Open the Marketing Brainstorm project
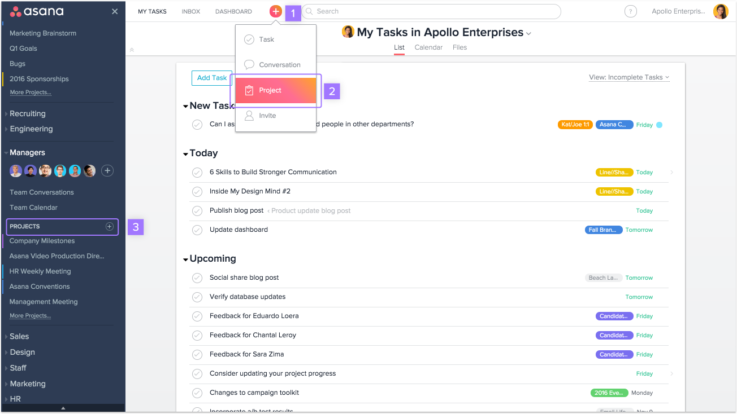The height and width of the screenshot is (414, 737). pyautogui.click(x=43, y=33)
